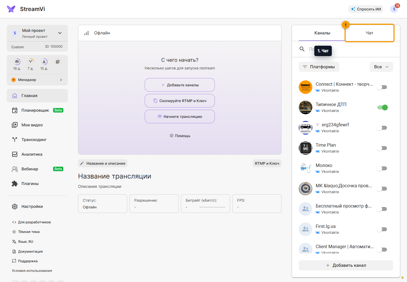Open Транскодинг section
The height and width of the screenshot is (282, 407).
tap(37, 140)
